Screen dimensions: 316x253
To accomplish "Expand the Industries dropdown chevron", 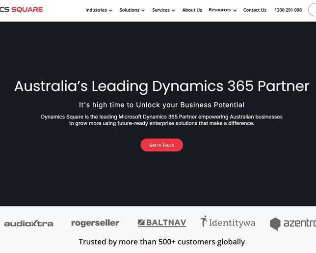I will tap(110, 10).
